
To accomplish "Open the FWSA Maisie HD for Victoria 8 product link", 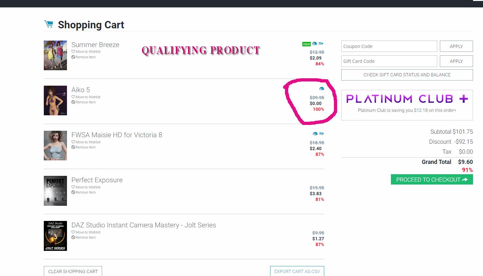I will pyautogui.click(x=117, y=135).
